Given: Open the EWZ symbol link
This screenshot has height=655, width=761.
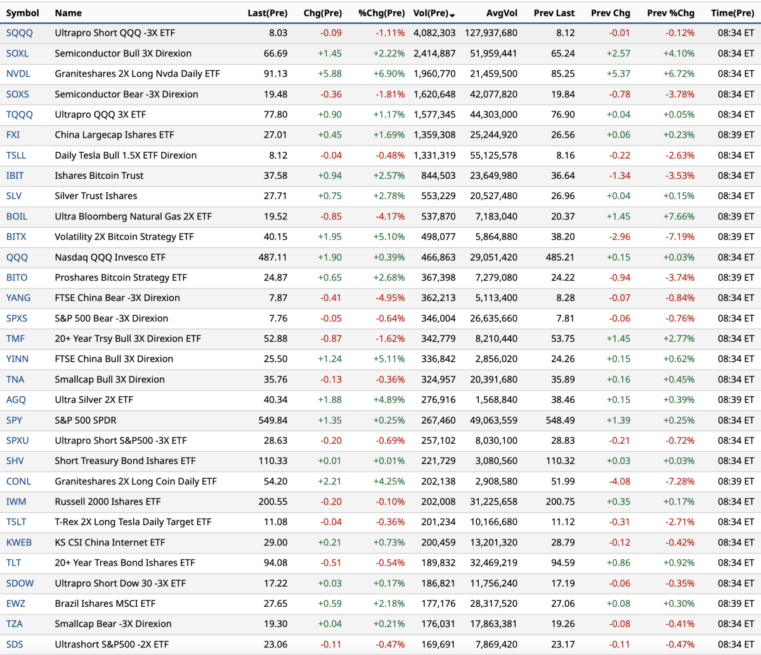Looking at the screenshot, I should (15, 604).
